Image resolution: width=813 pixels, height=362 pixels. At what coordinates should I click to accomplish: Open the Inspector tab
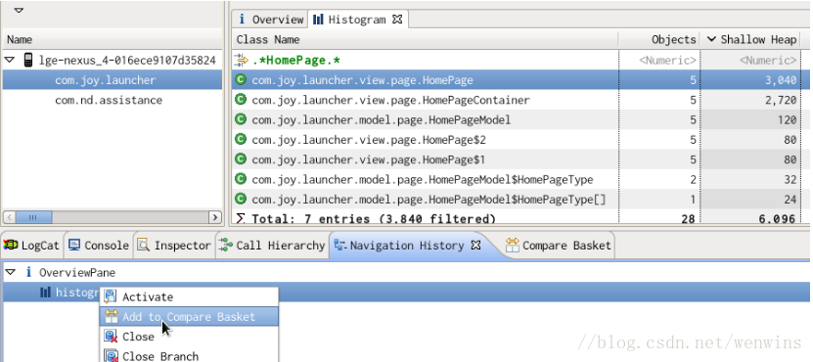pos(174,246)
